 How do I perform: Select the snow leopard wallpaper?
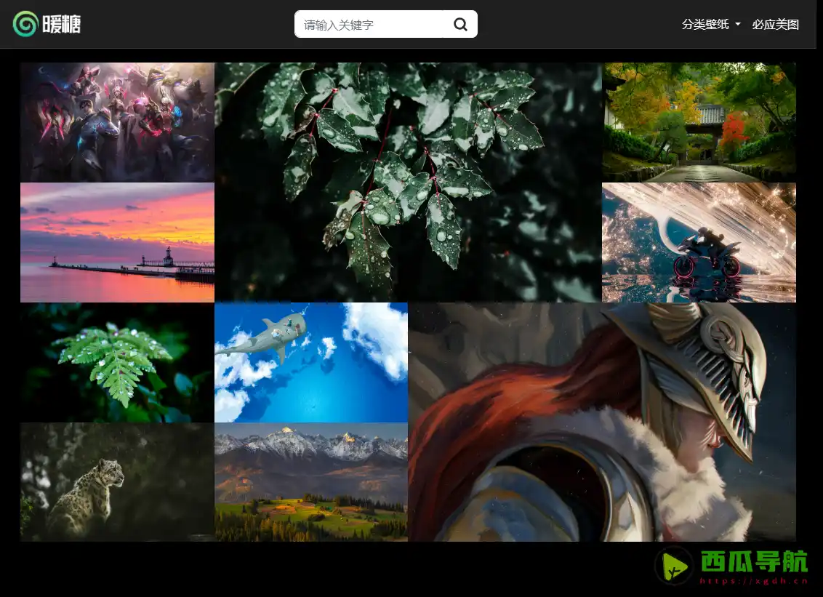[117, 482]
